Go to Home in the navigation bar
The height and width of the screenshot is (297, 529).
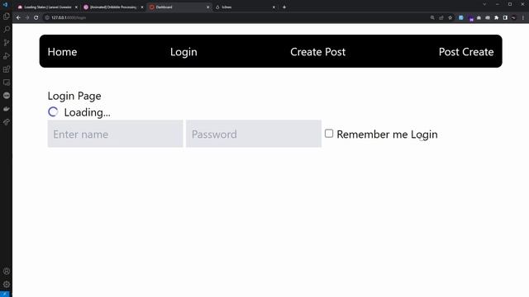click(x=63, y=52)
